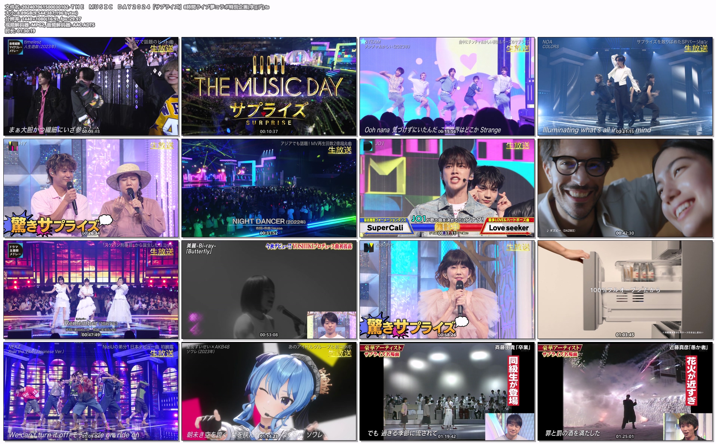Viewport: 716px width, 444px height.
Task: Select the thumbnail at timestamp 00:05:18
Action: [x=91, y=86]
